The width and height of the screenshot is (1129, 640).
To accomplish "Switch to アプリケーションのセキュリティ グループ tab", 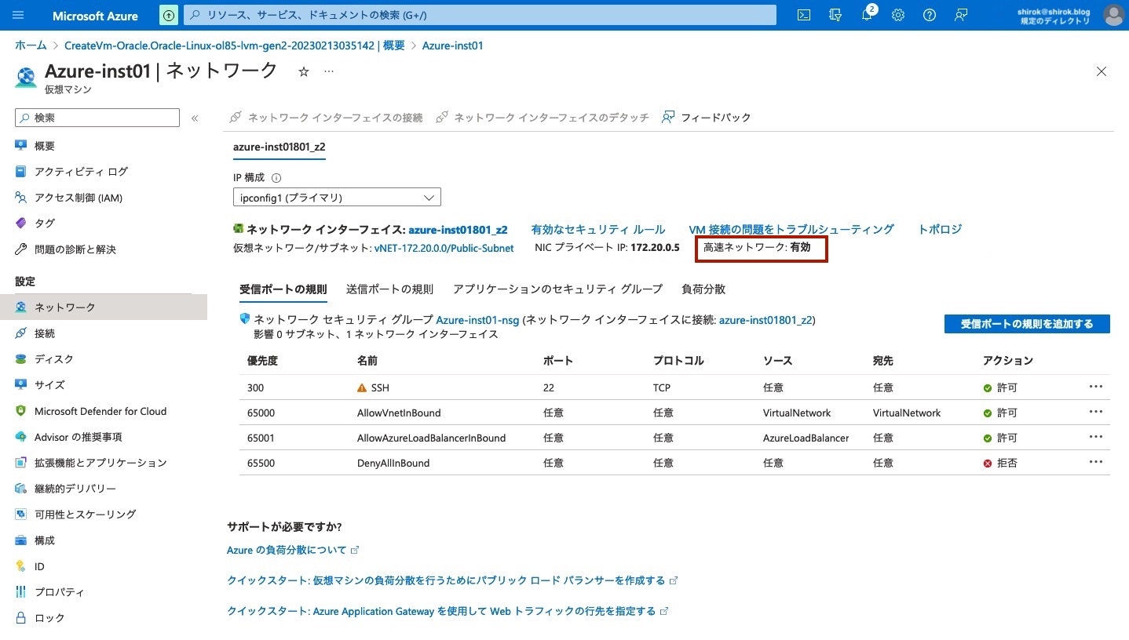I will click(557, 289).
